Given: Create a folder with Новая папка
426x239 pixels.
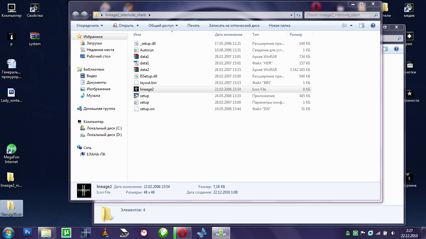Looking at the screenshot, I should coord(279,26).
